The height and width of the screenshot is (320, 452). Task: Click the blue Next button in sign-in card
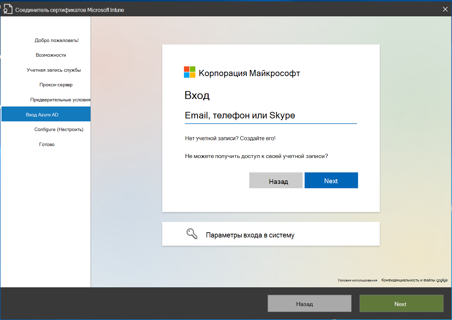pyautogui.click(x=331, y=180)
